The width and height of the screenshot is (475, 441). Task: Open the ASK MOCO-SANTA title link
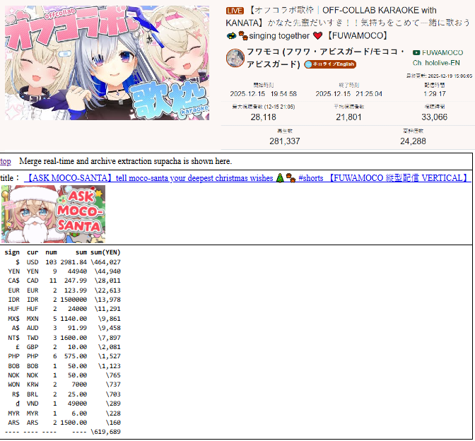247,178
